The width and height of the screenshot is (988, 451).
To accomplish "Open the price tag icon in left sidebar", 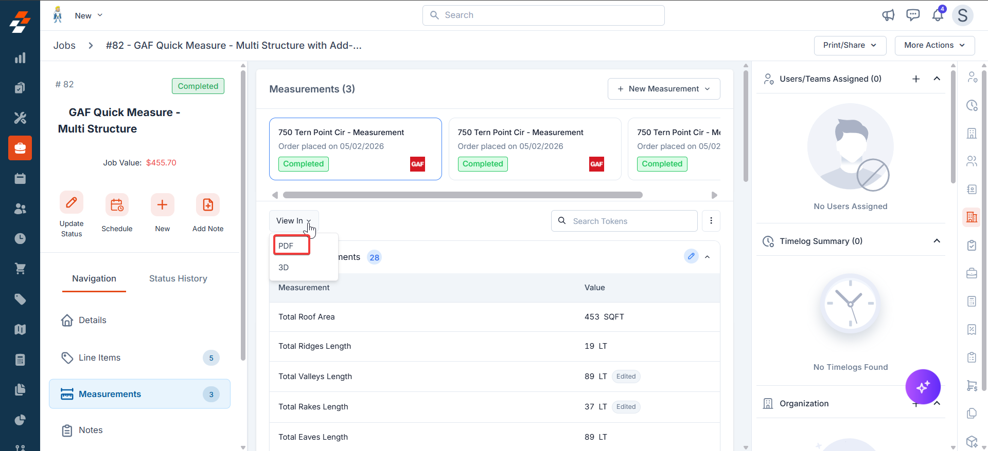I will point(20,299).
